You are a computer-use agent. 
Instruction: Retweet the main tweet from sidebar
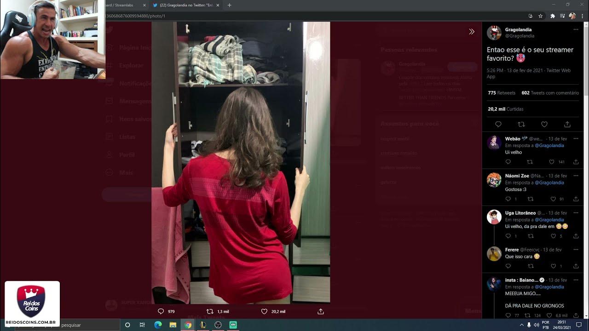click(521, 125)
